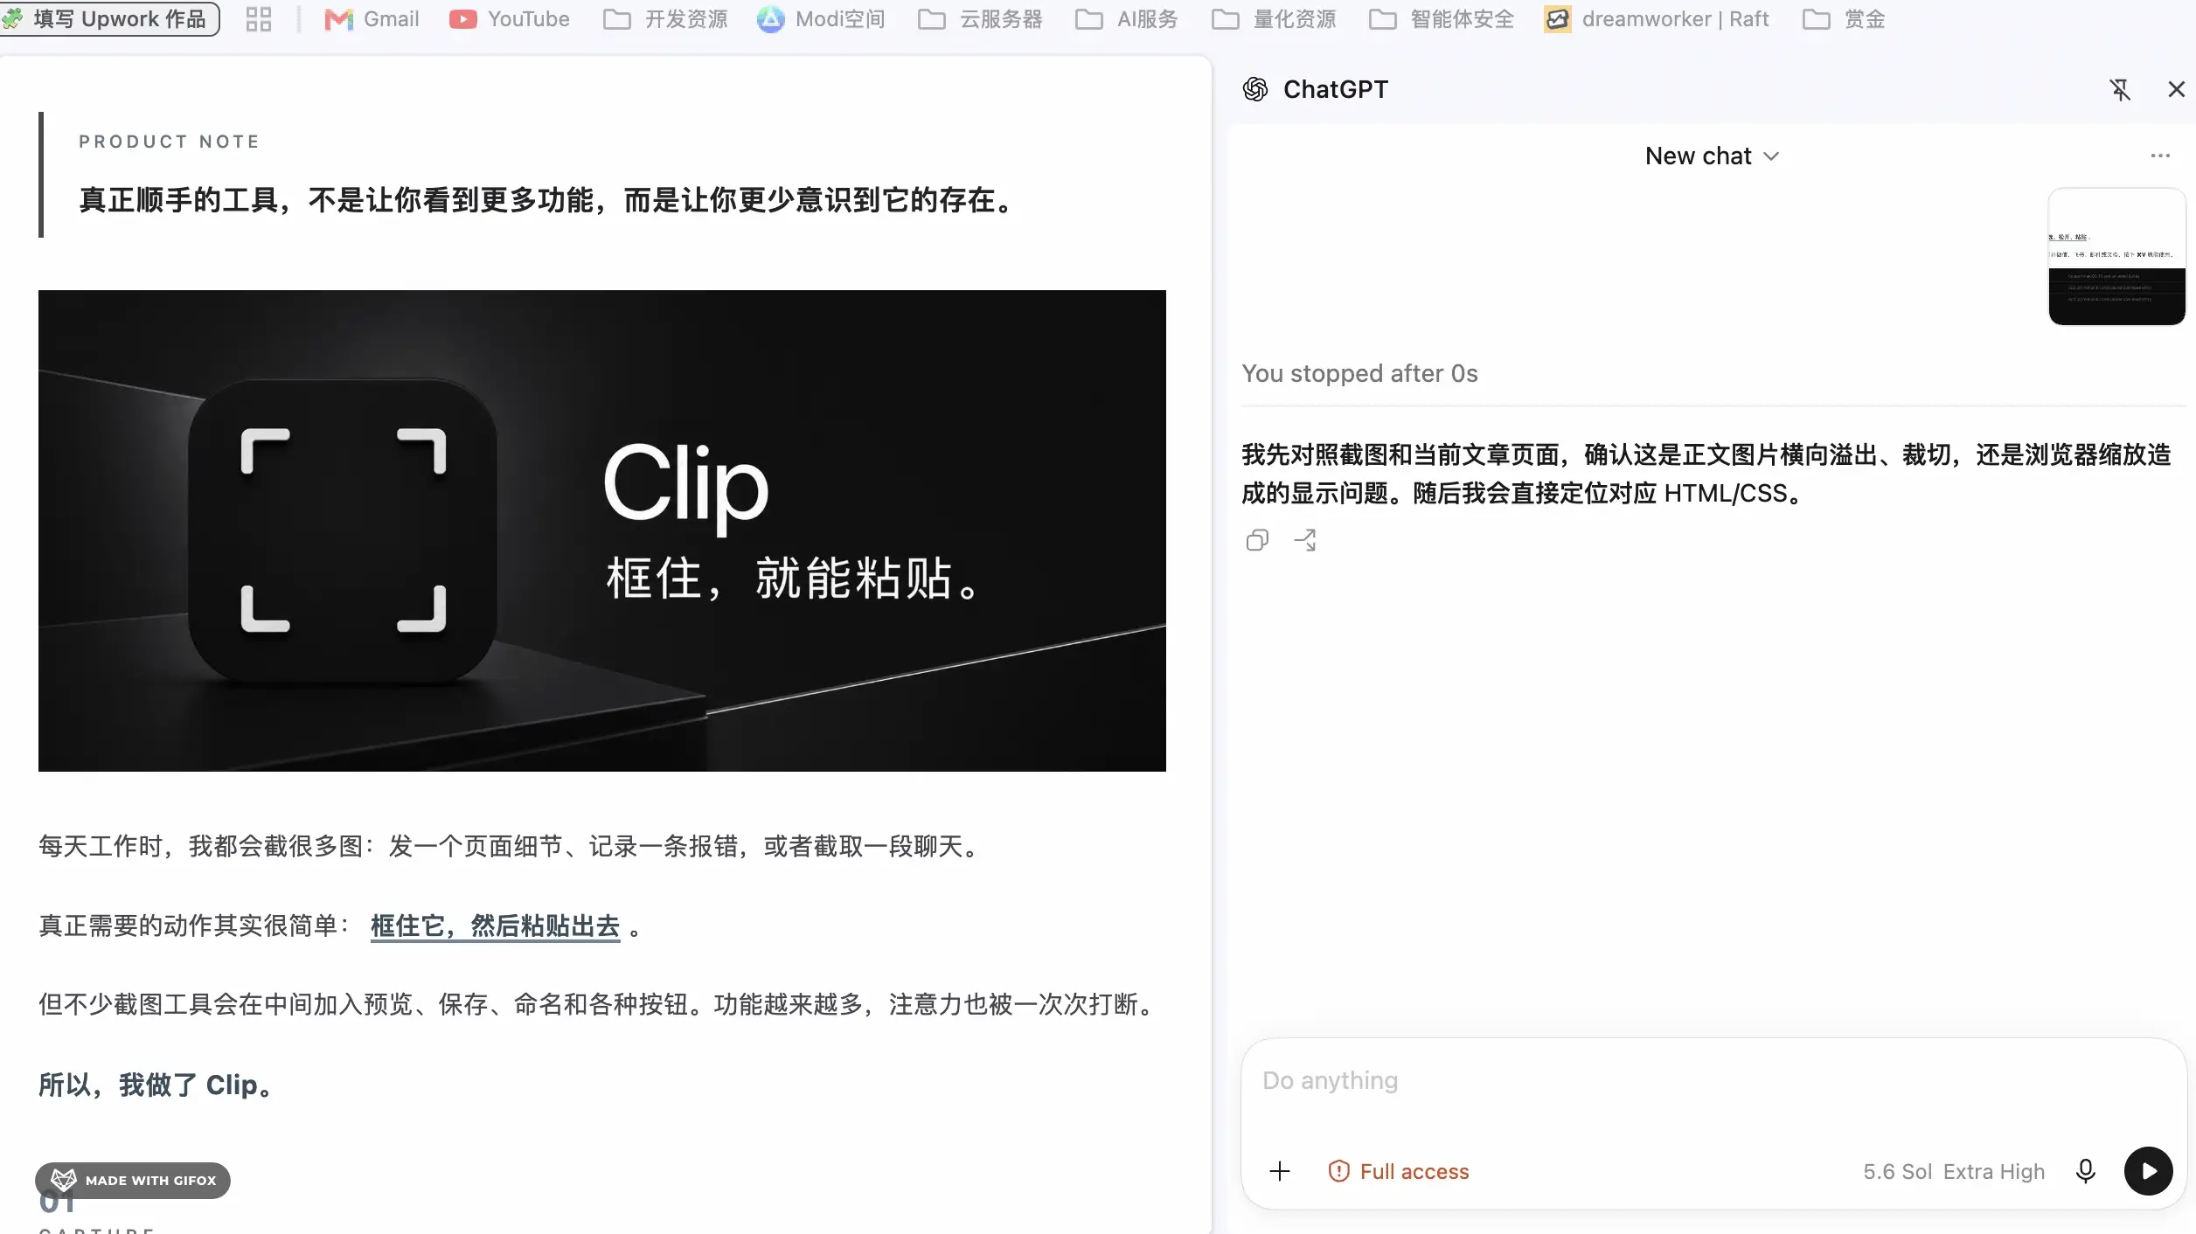Open the Modi空间 bookmark
Screen dimensions: 2196x1234
[821, 19]
